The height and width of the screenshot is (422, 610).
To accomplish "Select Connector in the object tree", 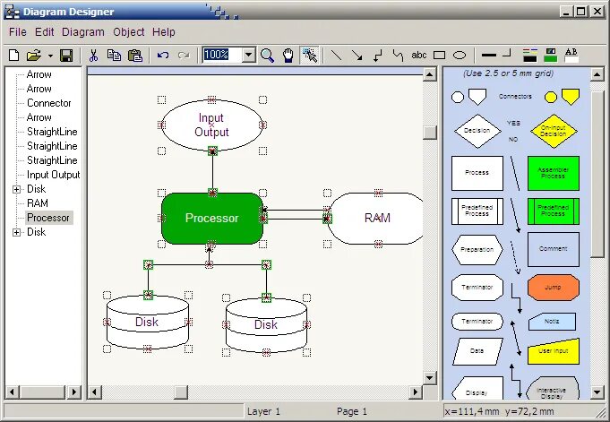I will coord(49,103).
